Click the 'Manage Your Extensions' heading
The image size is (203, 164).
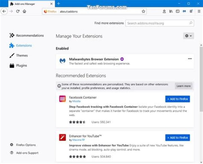pos(79,36)
